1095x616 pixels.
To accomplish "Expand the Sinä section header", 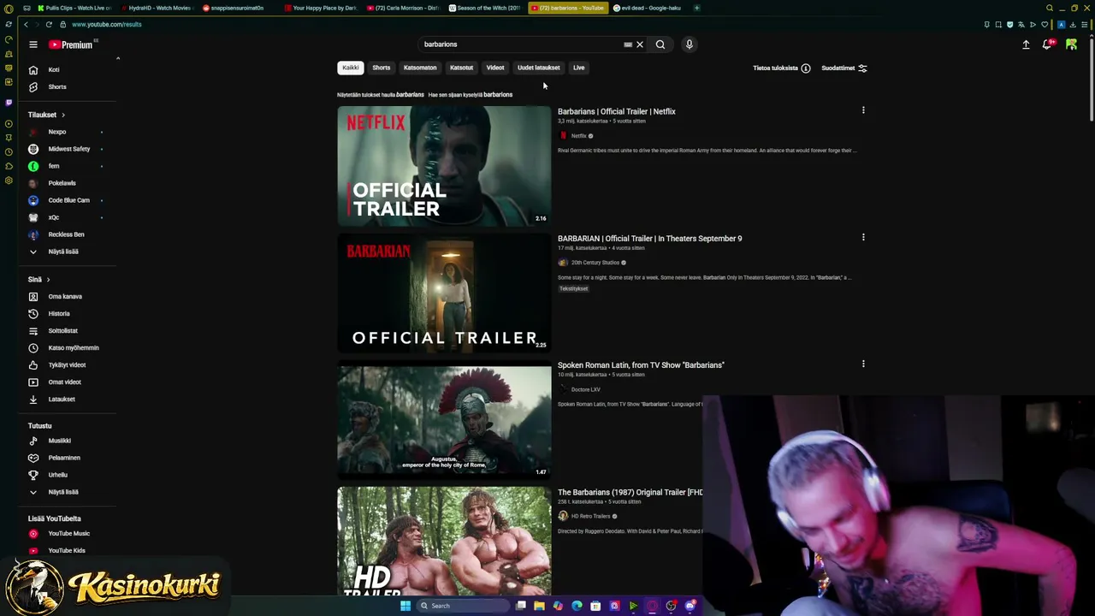I will [x=38, y=280].
